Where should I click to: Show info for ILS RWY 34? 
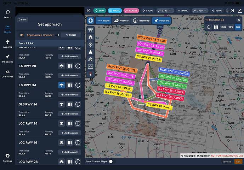[x=78, y=85]
